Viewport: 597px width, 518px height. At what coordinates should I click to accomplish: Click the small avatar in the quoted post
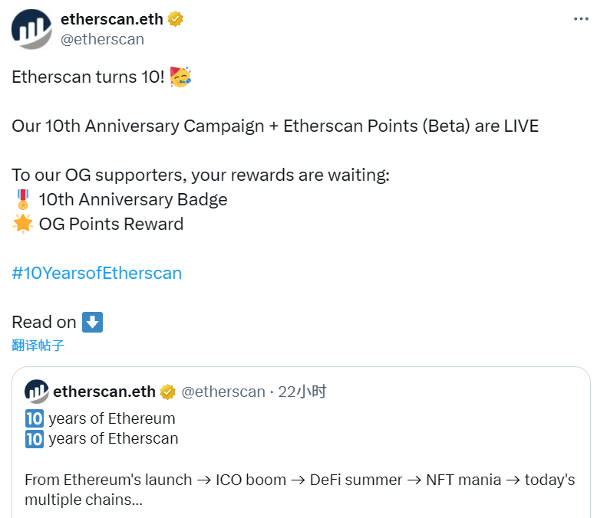(x=36, y=392)
